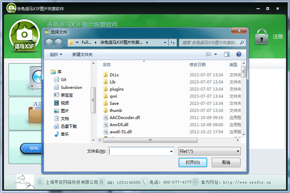Select the 视频 videos library

(x=61, y=103)
